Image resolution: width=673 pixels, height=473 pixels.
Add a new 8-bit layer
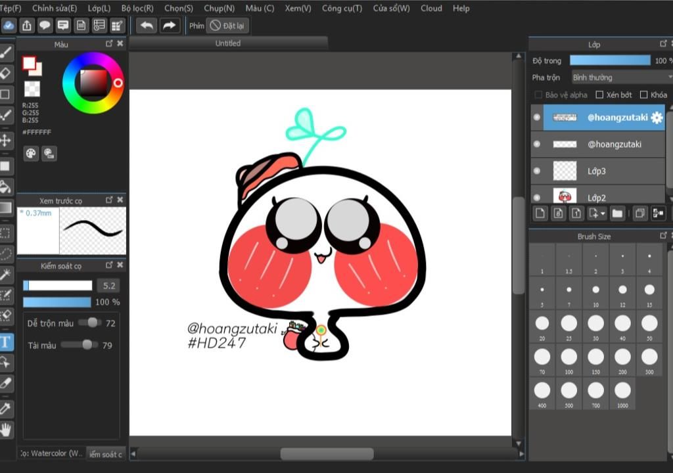point(558,214)
